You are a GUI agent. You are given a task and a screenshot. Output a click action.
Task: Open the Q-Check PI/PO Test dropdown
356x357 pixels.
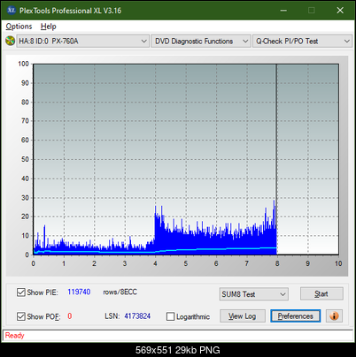pyautogui.click(x=303, y=42)
